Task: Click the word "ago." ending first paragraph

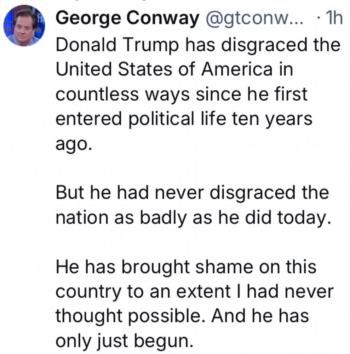Action: point(74,143)
